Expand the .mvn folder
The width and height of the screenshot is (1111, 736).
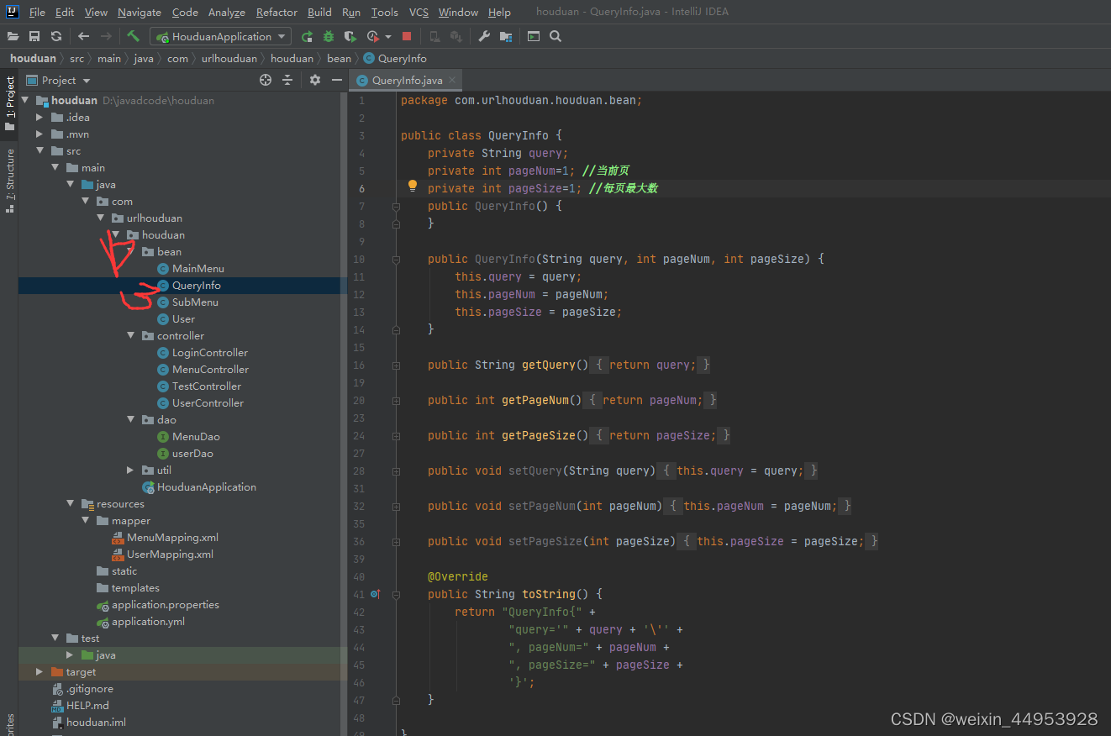[x=39, y=134]
